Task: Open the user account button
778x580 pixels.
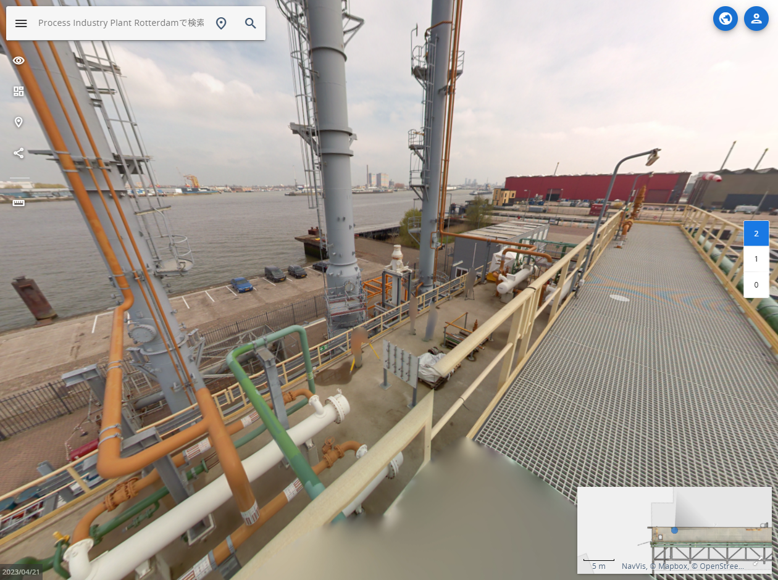Action: (x=756, y=19)
